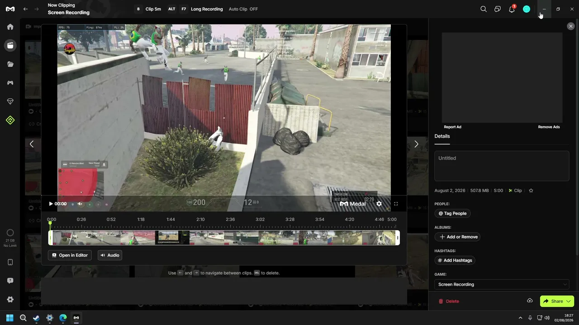The image size is (579, 325).
Task: Upload the clip to cloud
Action: (x=530, y=301)
